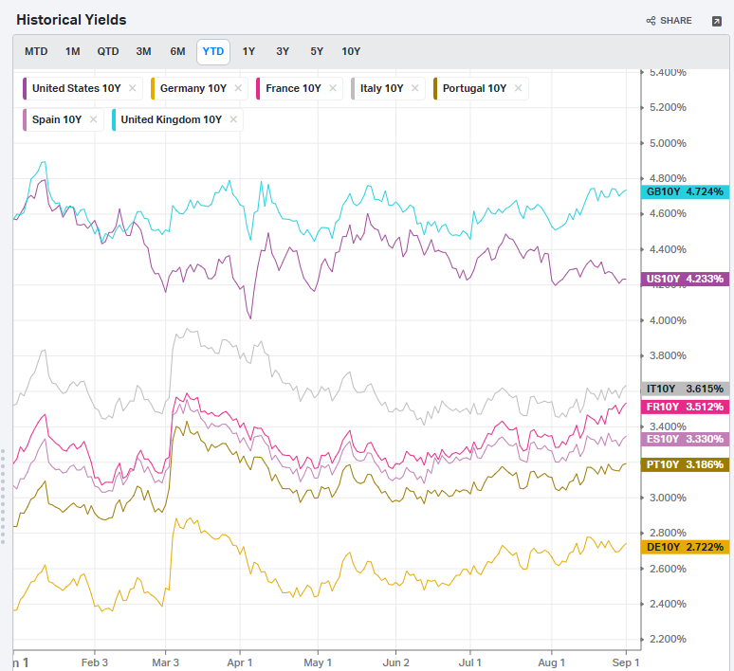Viewport: 734px width, 671px height.
Task: Click the Apr 1 axis date
Action: pyautogui.click(x=240, y=662)
